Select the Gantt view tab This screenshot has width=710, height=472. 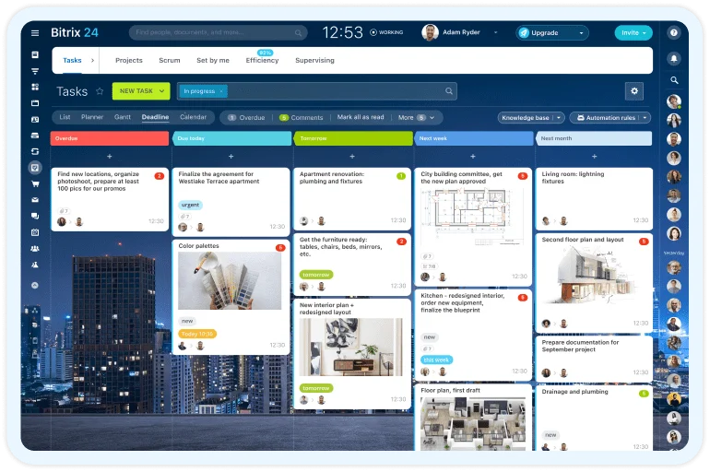tap(122, 118)
